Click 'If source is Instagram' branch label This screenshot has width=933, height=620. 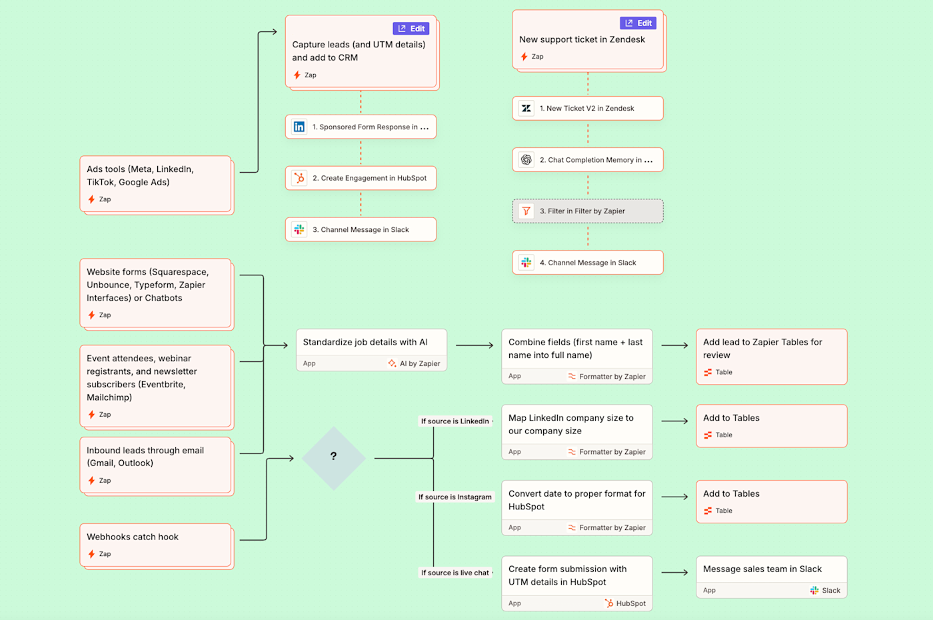click(455, 497)
